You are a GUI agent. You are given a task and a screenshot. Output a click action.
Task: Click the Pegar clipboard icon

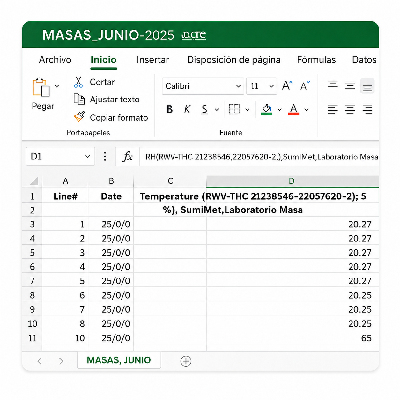click(41, 87)
